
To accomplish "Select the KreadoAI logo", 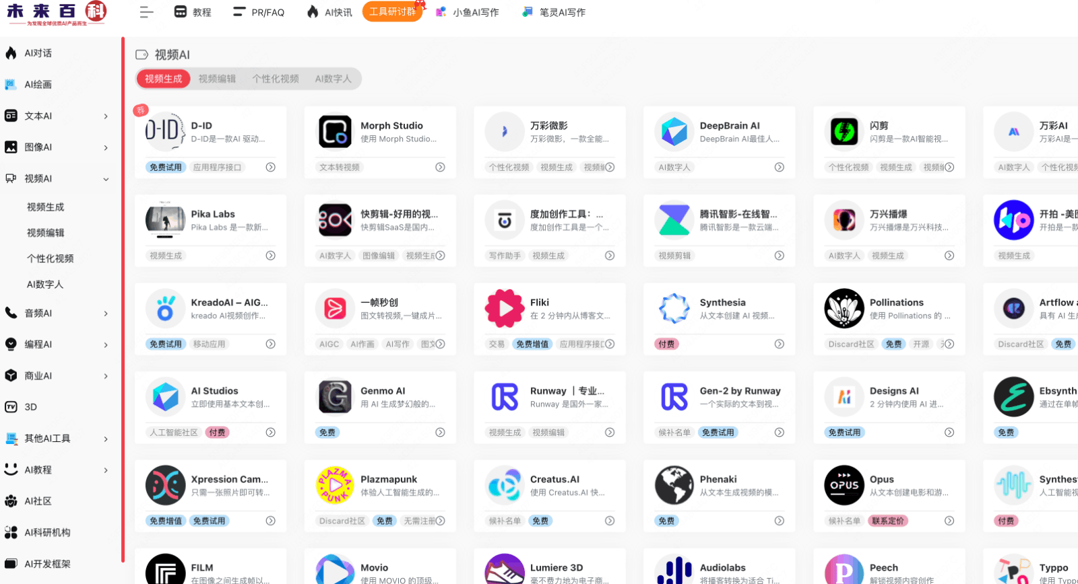I will pos(165,308).
